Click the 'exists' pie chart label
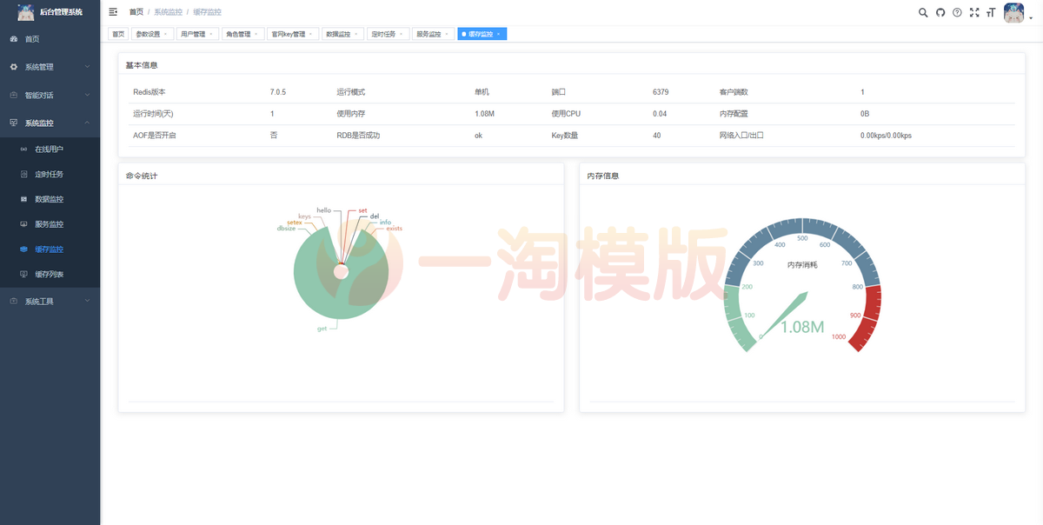The width and height of the screenshot is (1043, 525). (x=395, y=229)
